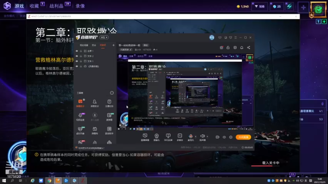Open the toolbox tool with the download icon
Image resolution: width=328 pixels, height=184 pixels.
pyautogui.click(x=95, y=117)
